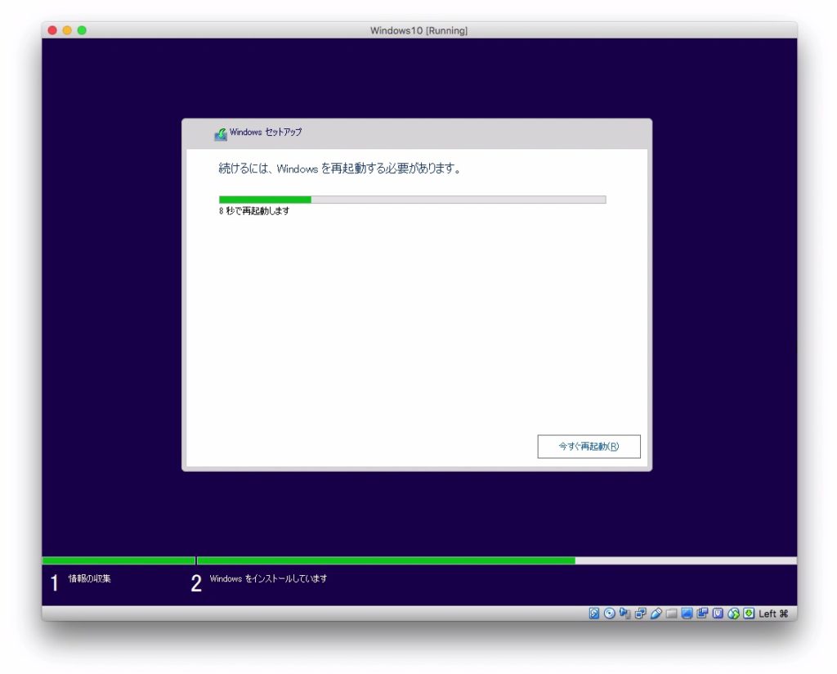Click the installation stage progress bar
Screen dimensions: 837x674
pos(496,561)
